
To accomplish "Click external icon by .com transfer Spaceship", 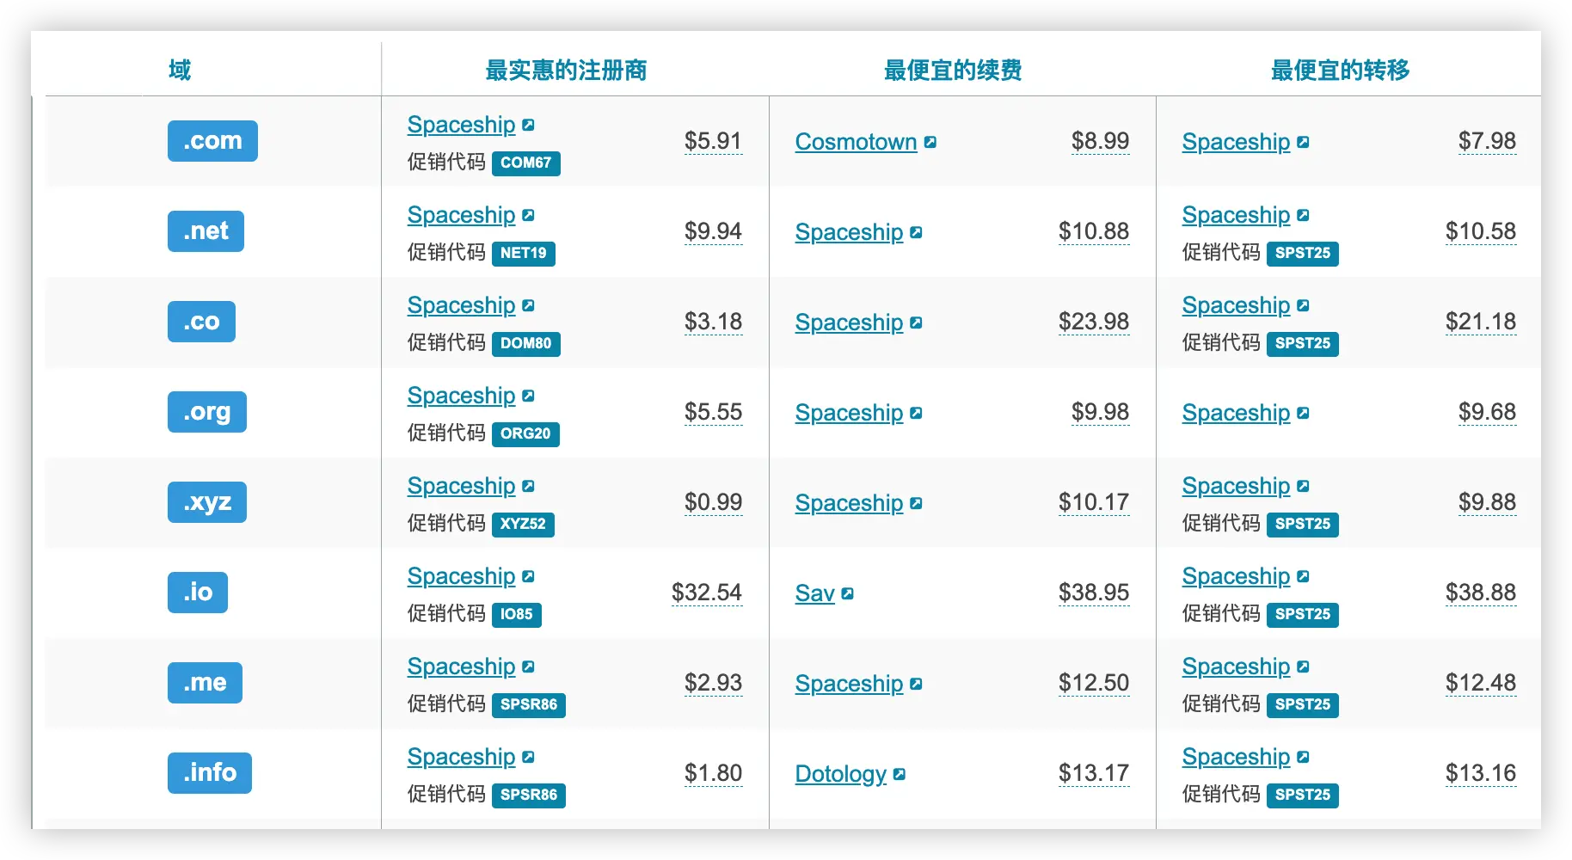I will (1303, 142).
